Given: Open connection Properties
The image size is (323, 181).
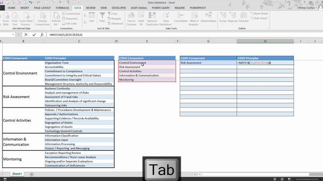Looking at the screenshot, I should (x=70, y=19).
